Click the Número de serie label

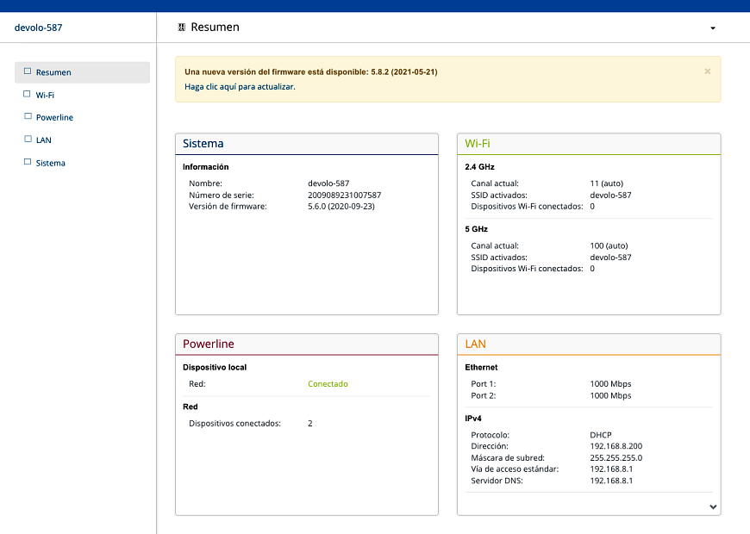pos(222,195)
